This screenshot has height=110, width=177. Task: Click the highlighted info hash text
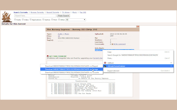pyautogui.click(x=99, y=50)
